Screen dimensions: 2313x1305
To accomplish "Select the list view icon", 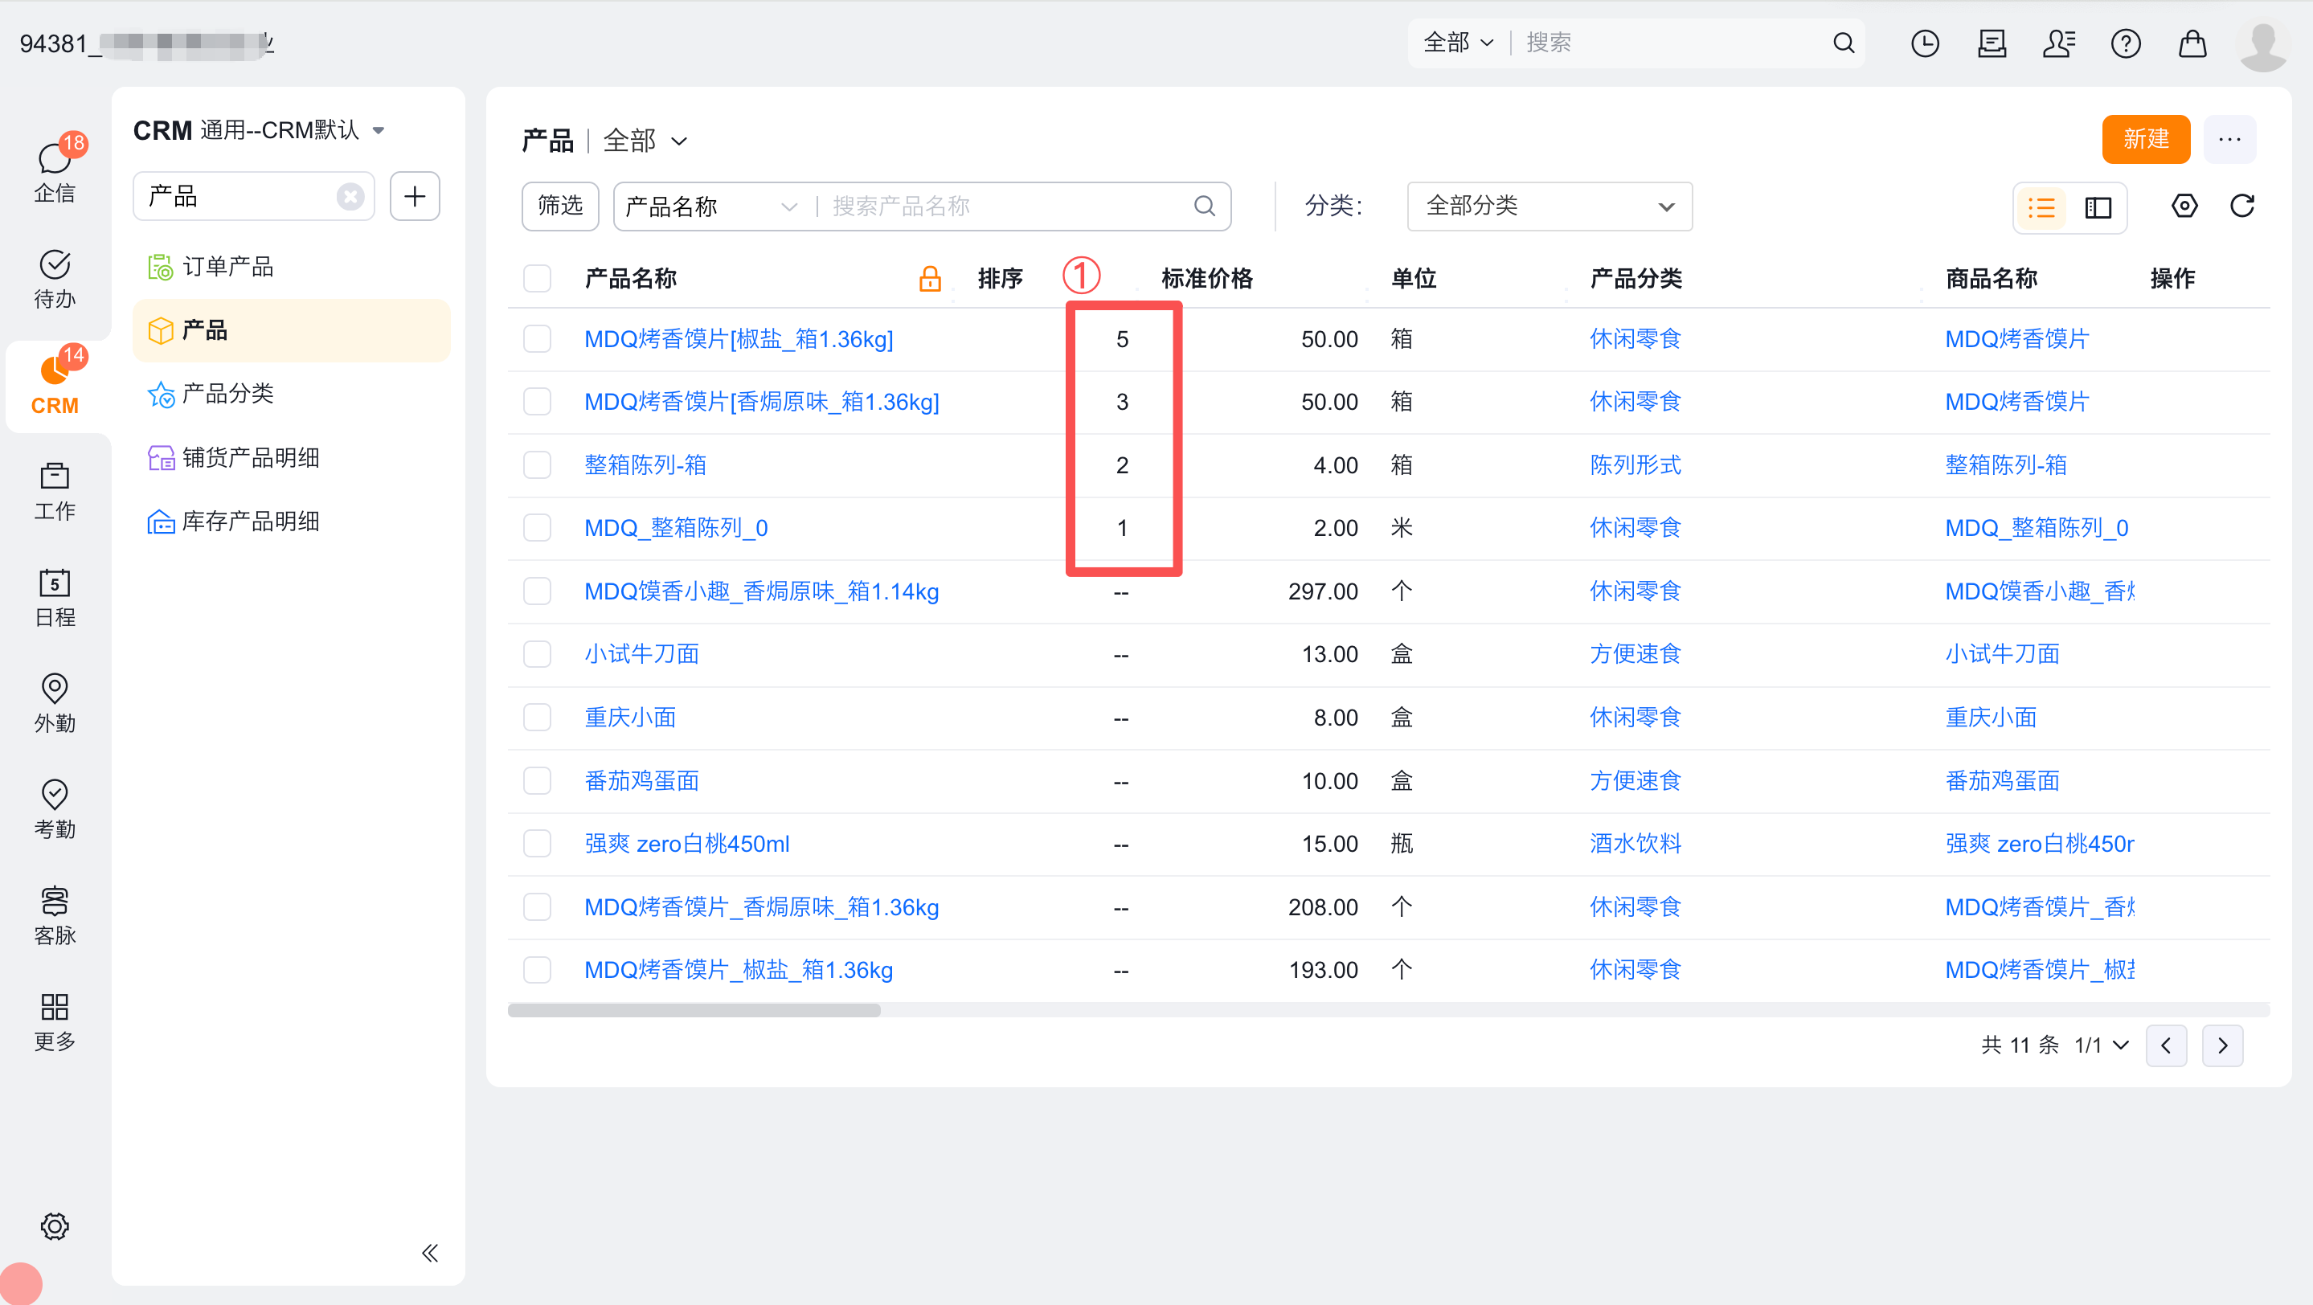I will point(2041,208).
